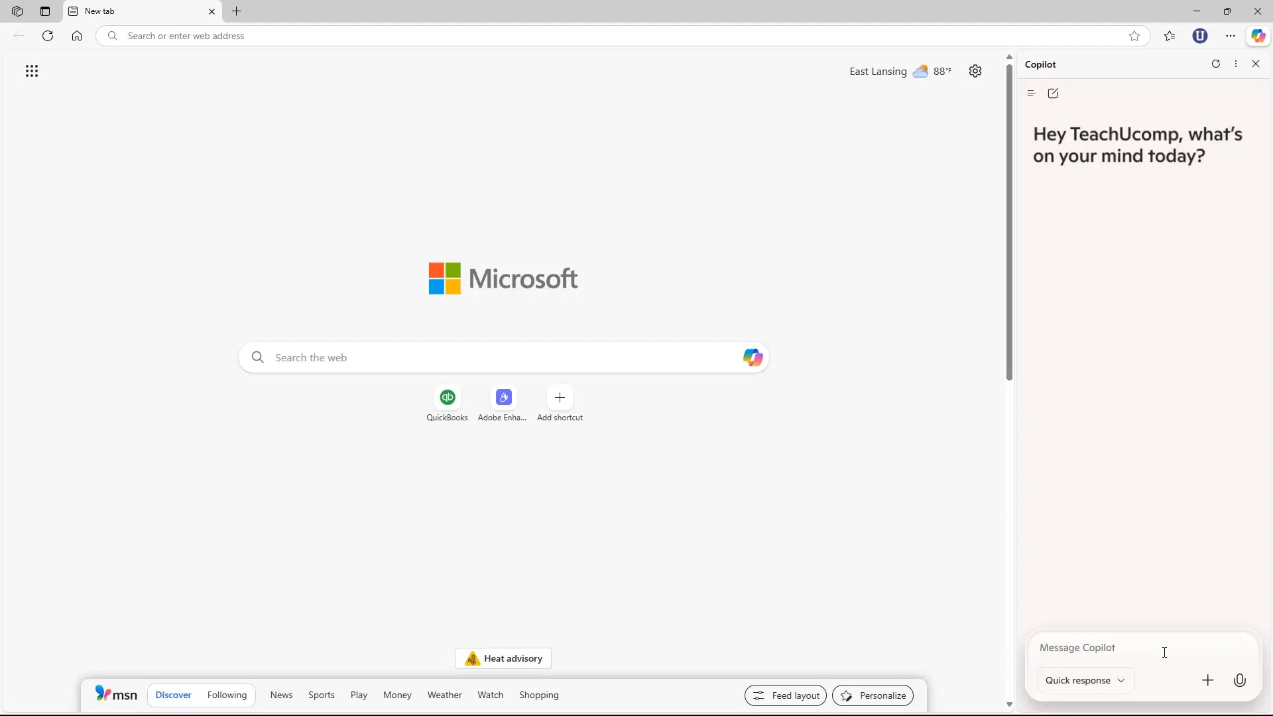Image resolution: width=1273 pixels, height=716 pixels.
Task: Go back using the back arrow
Action: coord(19,36)
